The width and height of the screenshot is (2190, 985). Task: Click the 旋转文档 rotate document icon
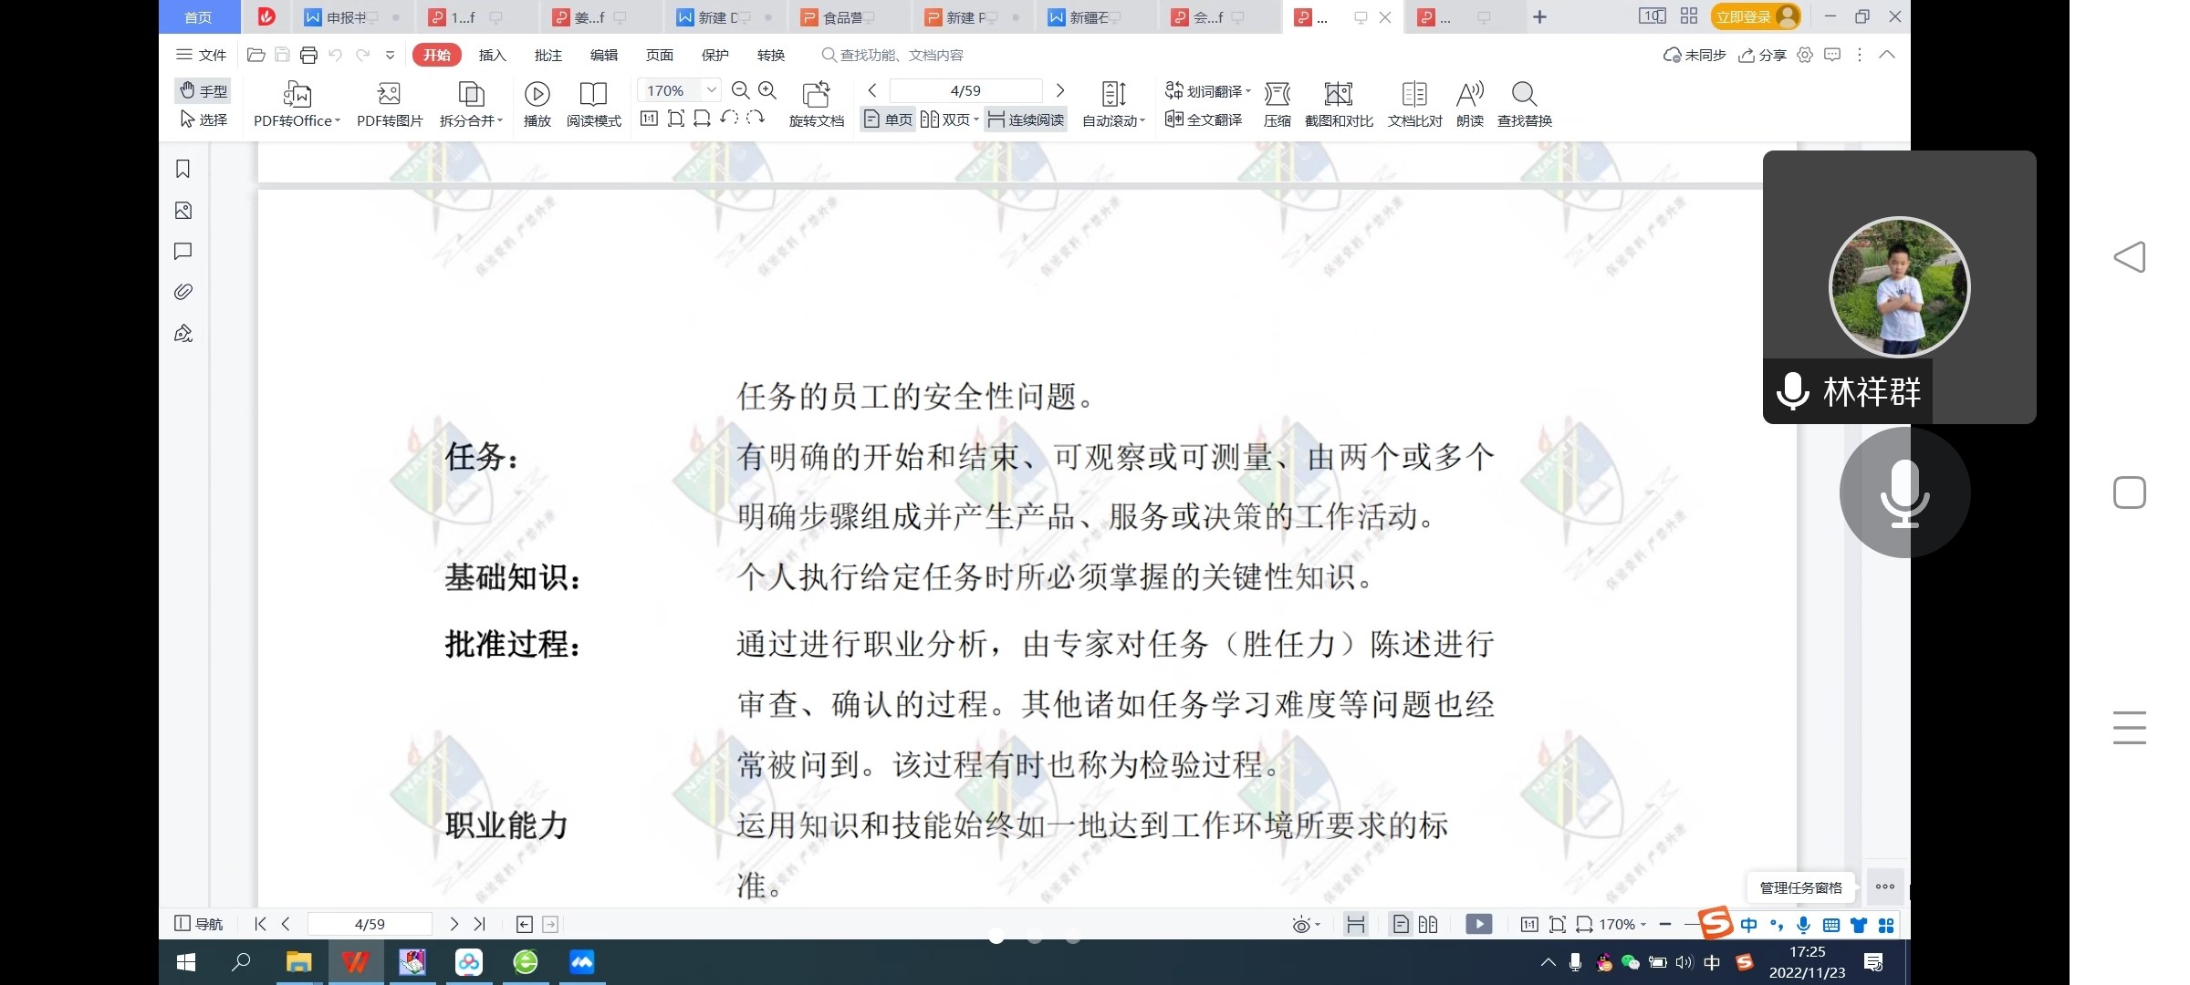[815, 103]
